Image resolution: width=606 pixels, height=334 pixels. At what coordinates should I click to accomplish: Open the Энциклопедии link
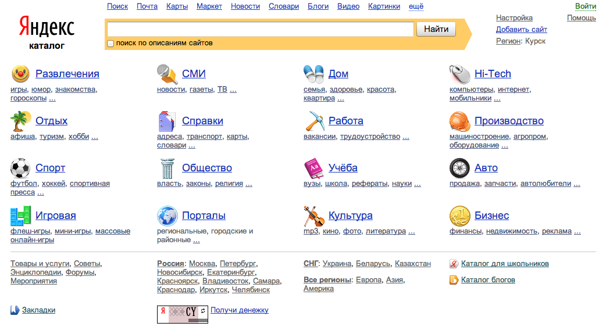36,272
